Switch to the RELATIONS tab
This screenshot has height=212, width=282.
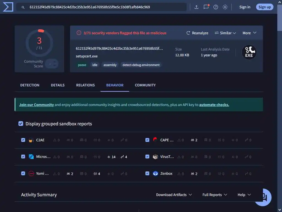pos(85,85)
